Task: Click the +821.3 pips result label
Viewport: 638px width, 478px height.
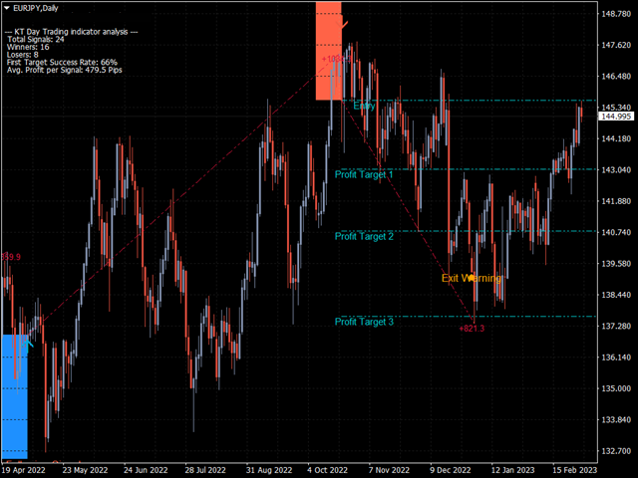Action: coord(472,329)
